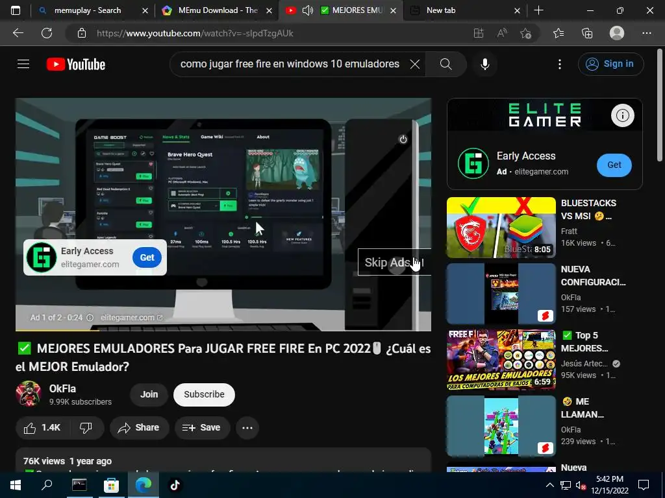Open info icon on Elite Gamer banner
Screen dimensions: 665x498
[x=623, y=115]
